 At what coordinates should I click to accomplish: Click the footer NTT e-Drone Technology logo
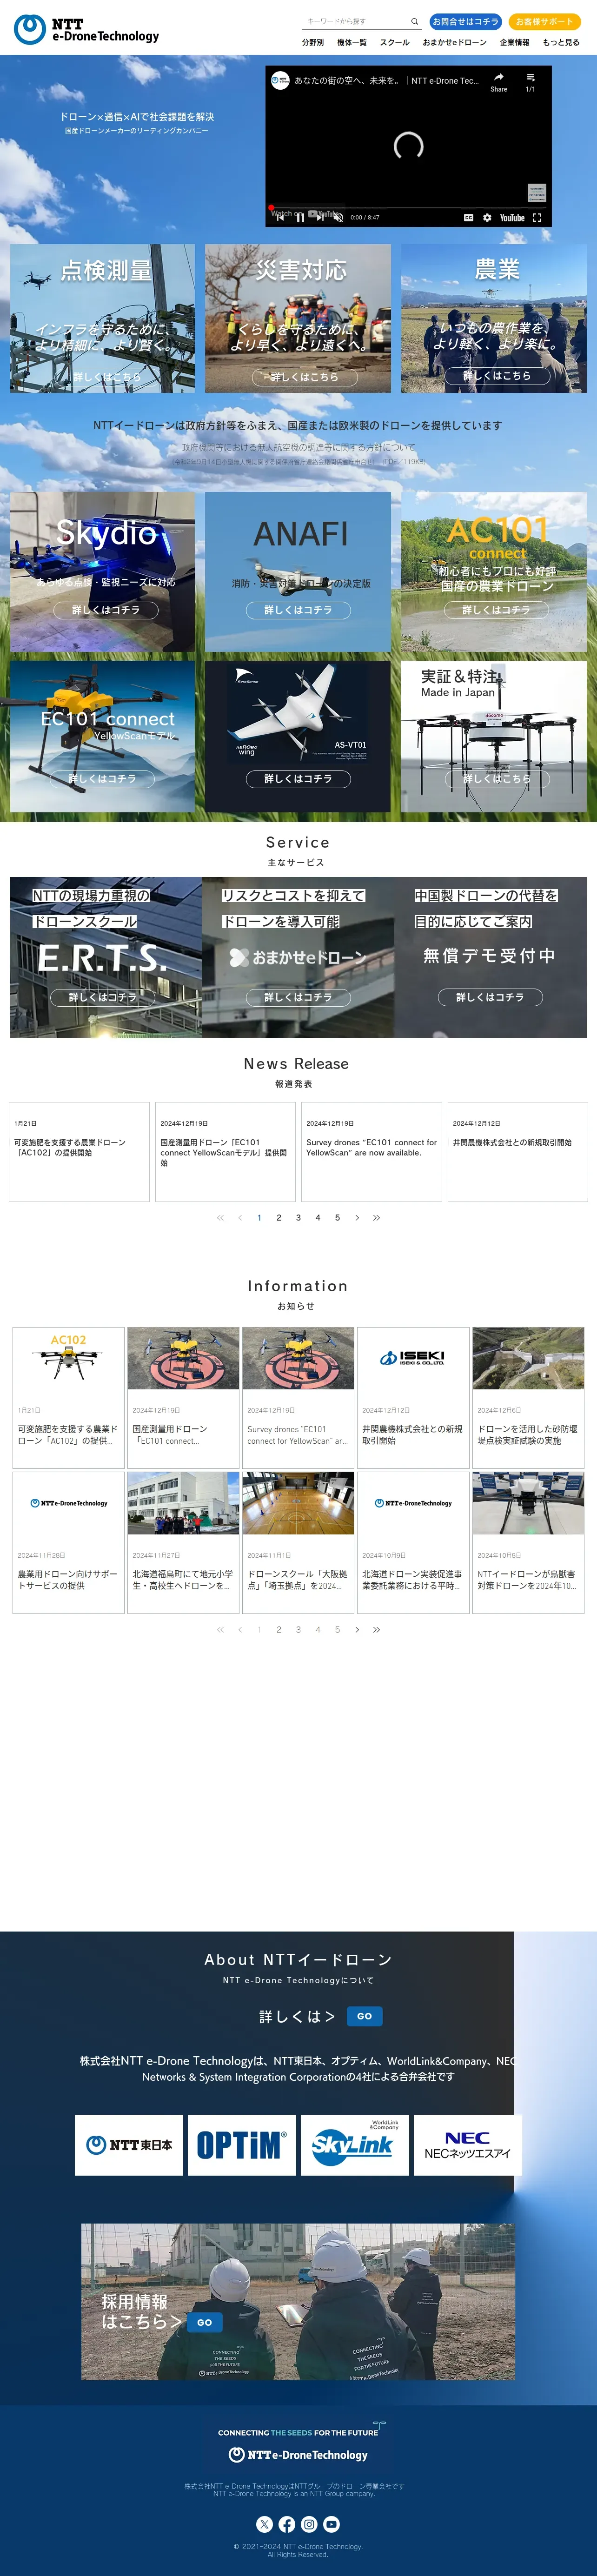pos(298,2454)
